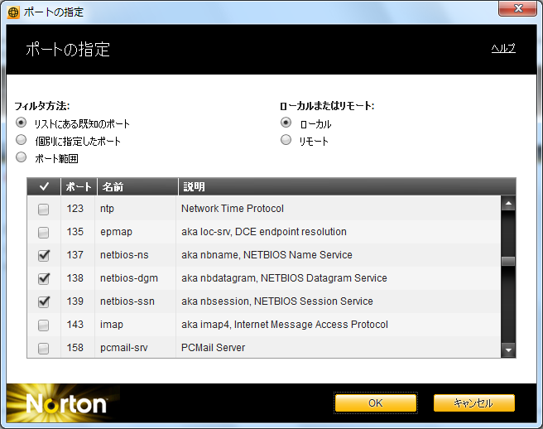Screen dimensions: 543x429
Task: Enable the port 143 imap checkbox
Action: pos(44,325)
